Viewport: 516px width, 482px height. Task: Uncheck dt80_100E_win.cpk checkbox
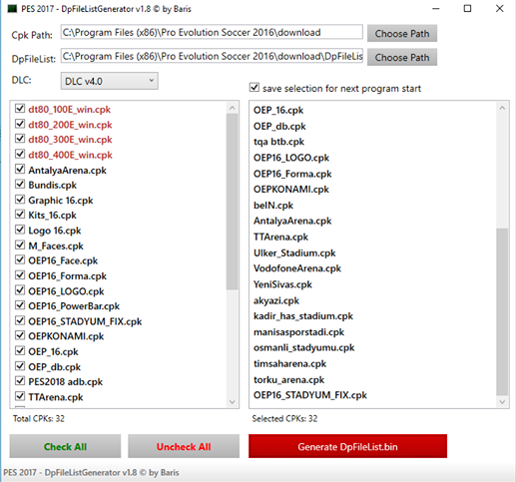[x=20, y=109]
